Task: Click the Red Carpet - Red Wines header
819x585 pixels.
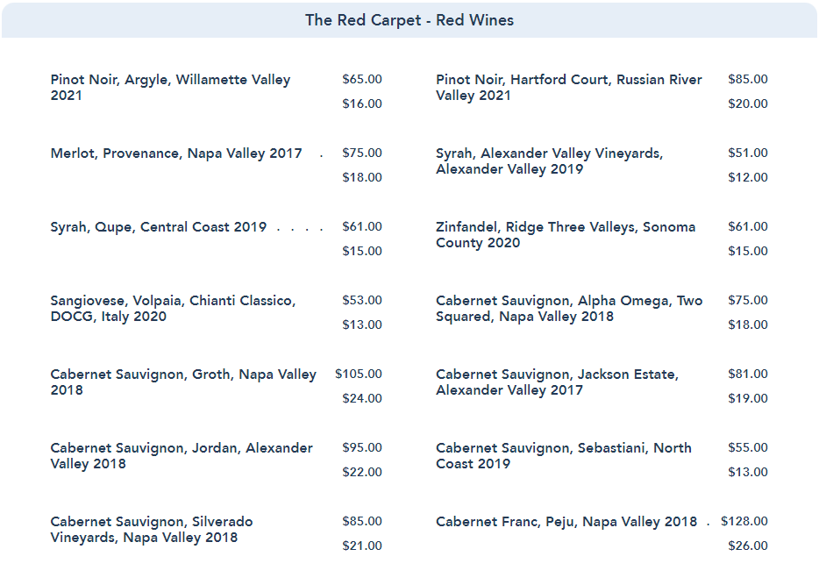Action: (409, 20)
